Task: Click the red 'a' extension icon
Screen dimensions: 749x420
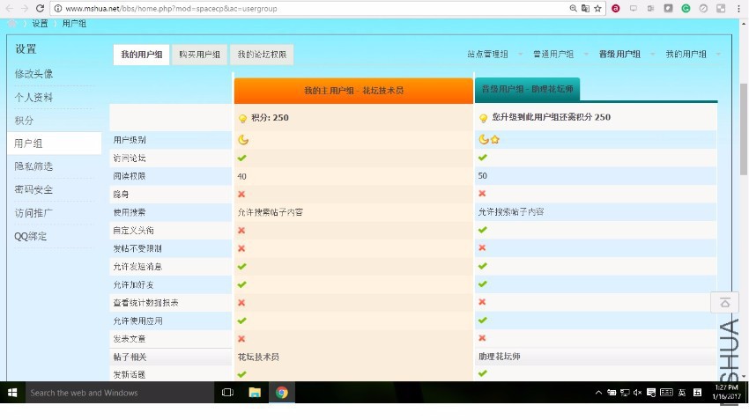Action: [x=615, y=8]
